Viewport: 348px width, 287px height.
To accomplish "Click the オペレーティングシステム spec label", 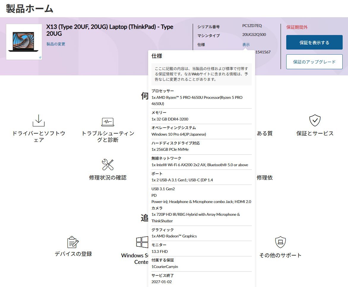I will coord(174,128).
